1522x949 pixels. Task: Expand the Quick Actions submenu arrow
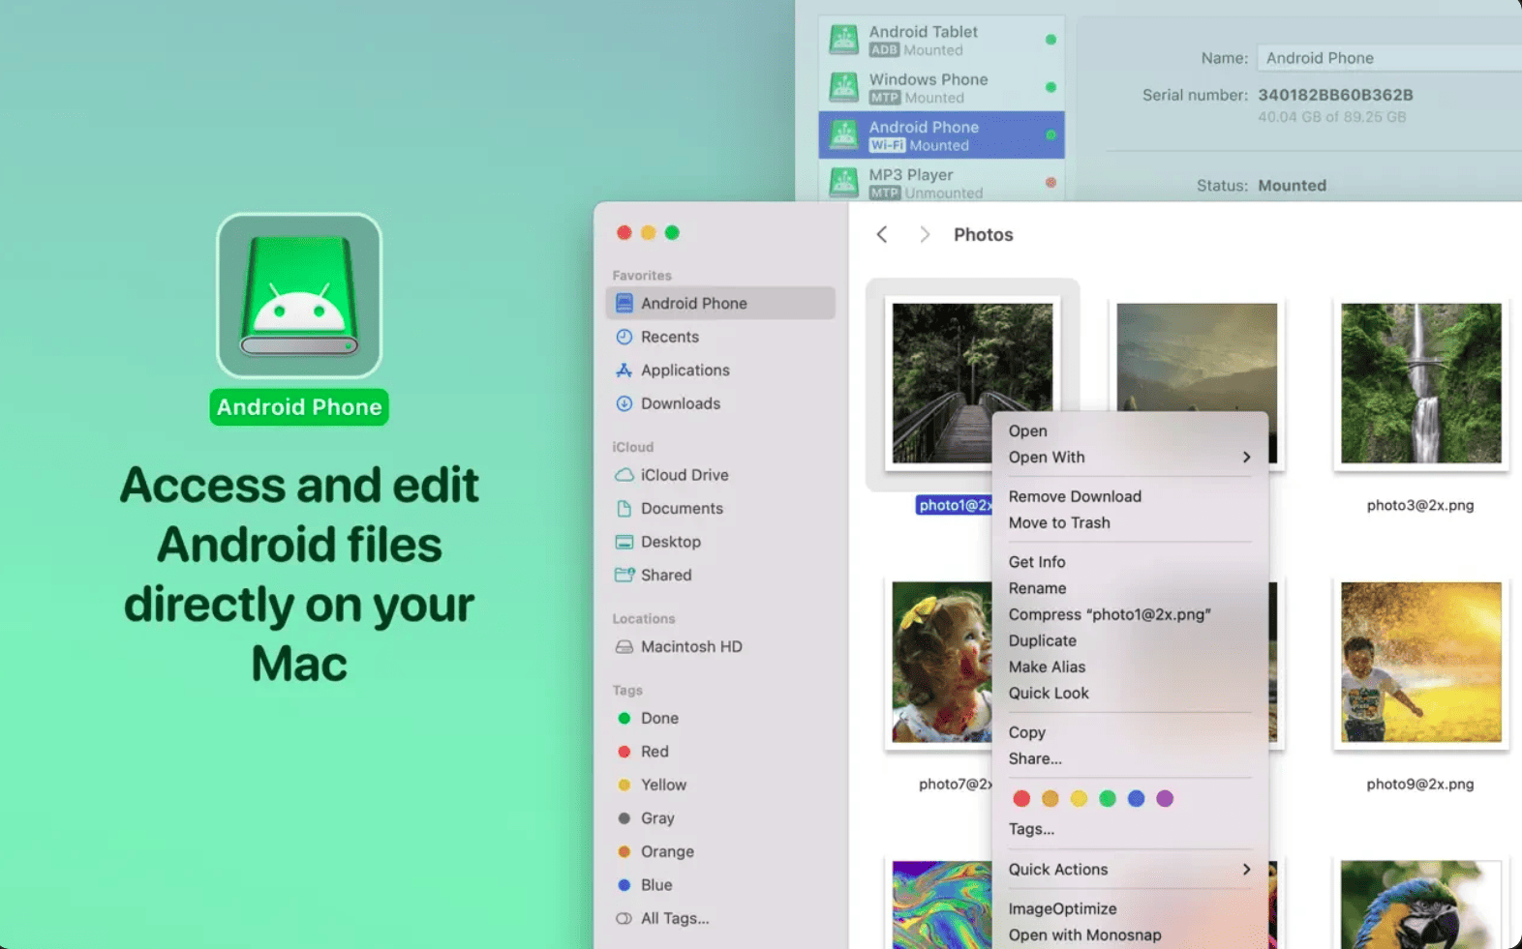point(1246,869)
